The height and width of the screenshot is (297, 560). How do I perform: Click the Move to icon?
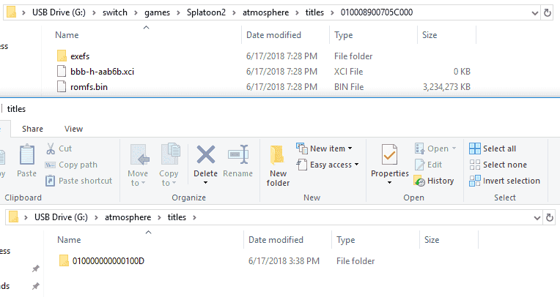(139, 155)
